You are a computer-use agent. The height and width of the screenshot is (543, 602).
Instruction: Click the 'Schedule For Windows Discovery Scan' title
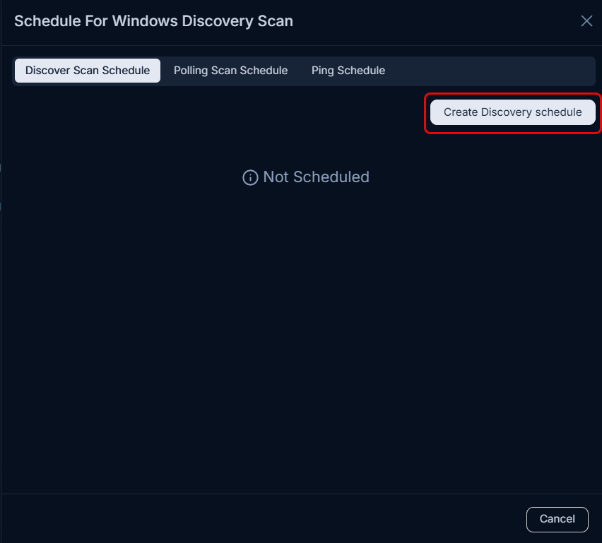tap(153, 21)
